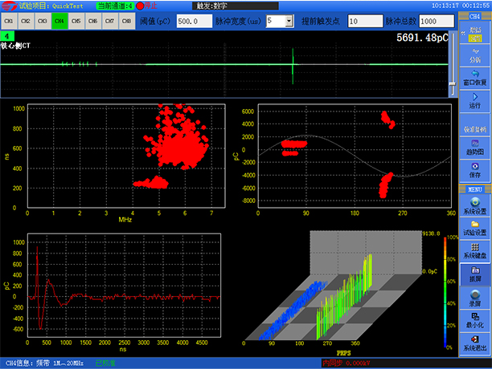Screen dimensions: 492x369
Task: Click the 脉冲总数 pulse count field
Action: (x=437, y=21)
